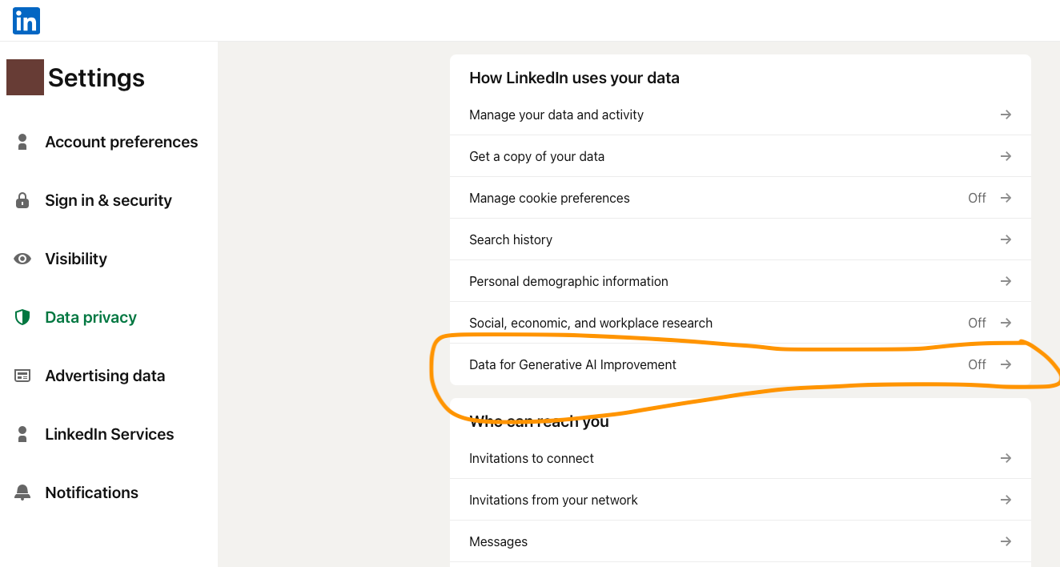Viewport: 1060px width, 567px height.
Task: Click the Data privacy shield icon
Action: (22, 317)
